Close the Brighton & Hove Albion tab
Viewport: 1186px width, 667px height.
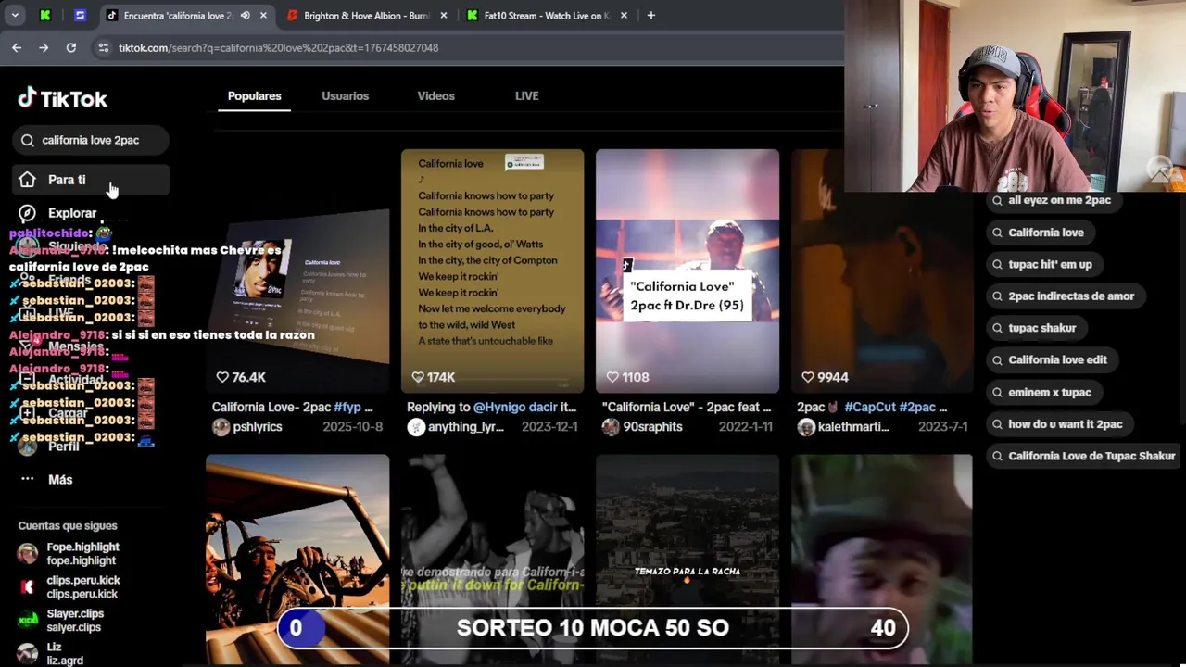point(443,16)
